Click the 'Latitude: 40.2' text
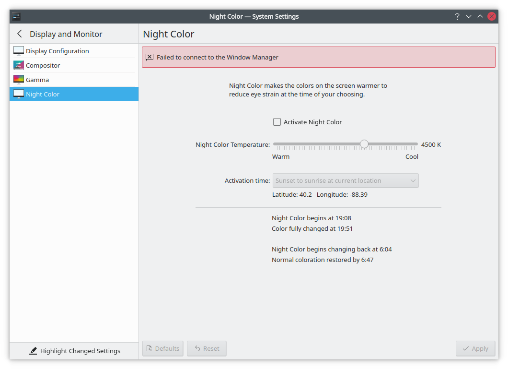The image size is (508, 369). (x=292, y=194)
